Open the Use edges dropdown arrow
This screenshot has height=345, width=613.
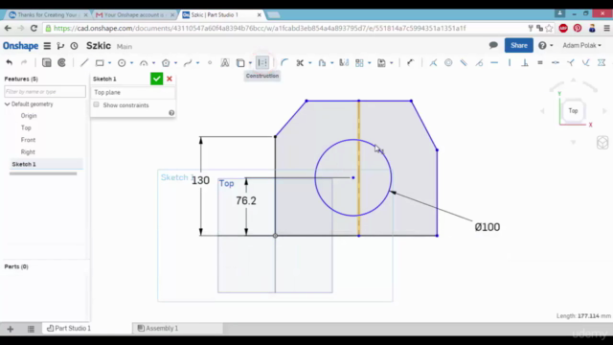(250, 63)
